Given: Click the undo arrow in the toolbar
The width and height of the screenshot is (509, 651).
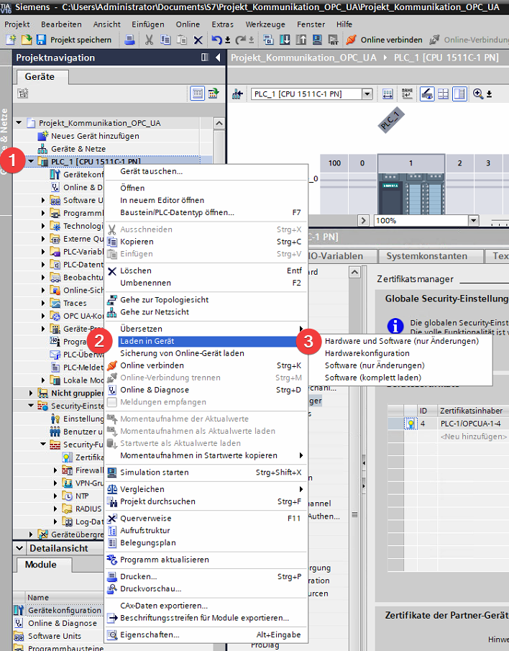Looking at the screenshot, I should 216,40.
